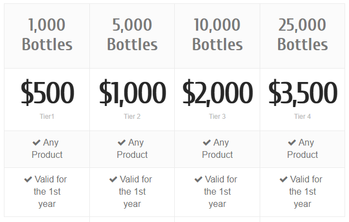Click the $3,500 price
The image size is (349, 222).
[x=303, y=93]
